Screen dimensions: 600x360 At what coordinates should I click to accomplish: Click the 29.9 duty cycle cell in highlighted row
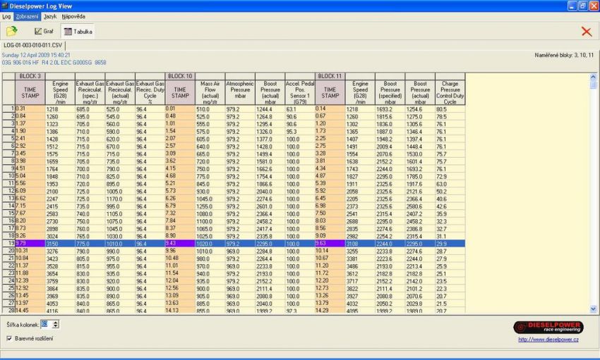pyautogui.click(x=450, y=244)
